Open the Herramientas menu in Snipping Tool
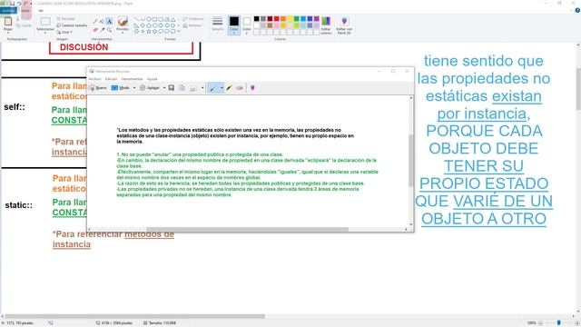Viewport: 581px width, 327px height. click(x=132, y=79)
